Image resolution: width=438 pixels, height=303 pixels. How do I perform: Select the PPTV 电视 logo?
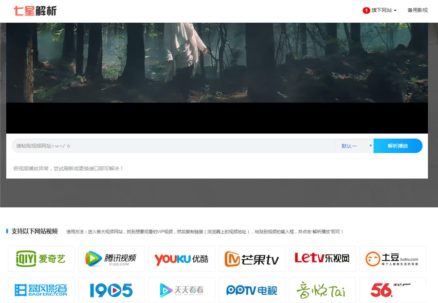coord(252,290)
